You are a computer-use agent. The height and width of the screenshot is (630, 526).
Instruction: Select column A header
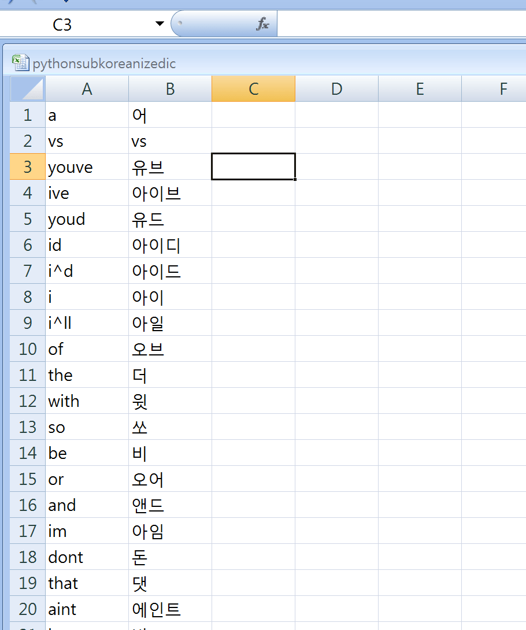(x=87, y=88)
